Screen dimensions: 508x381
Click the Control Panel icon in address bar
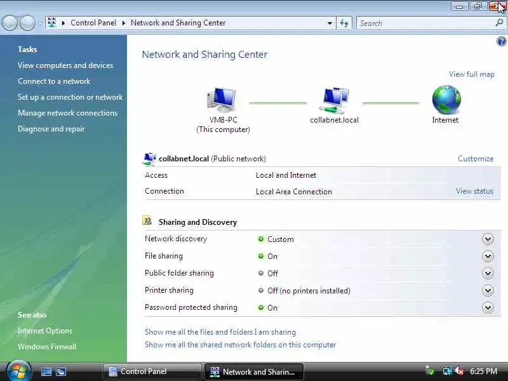tap(52, 23)
